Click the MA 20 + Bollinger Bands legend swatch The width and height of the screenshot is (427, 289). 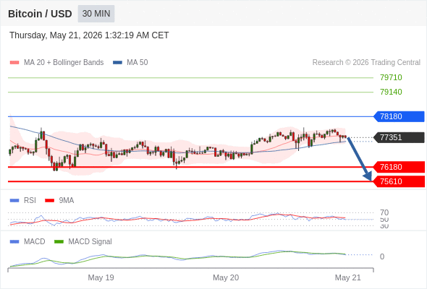click(14, 63)
